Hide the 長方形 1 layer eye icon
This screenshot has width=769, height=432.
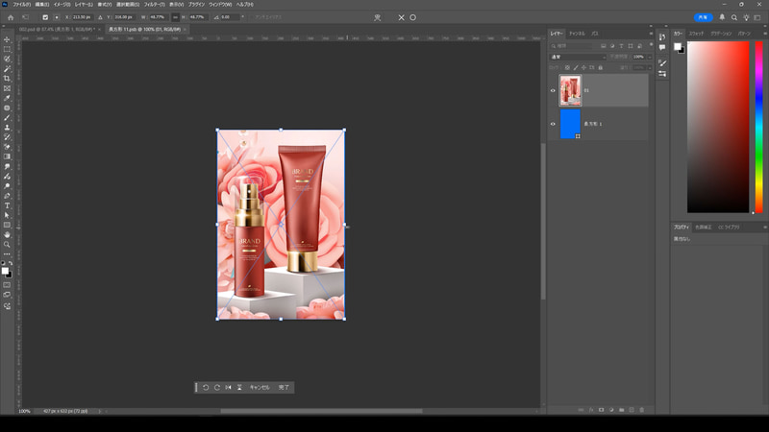point(553,124)
